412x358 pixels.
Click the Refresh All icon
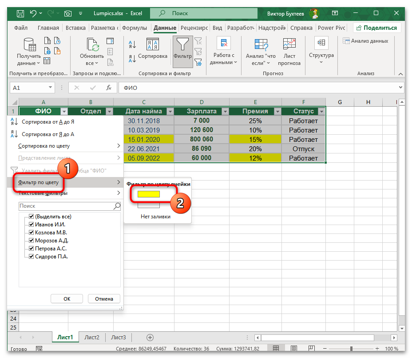[92, 46]
